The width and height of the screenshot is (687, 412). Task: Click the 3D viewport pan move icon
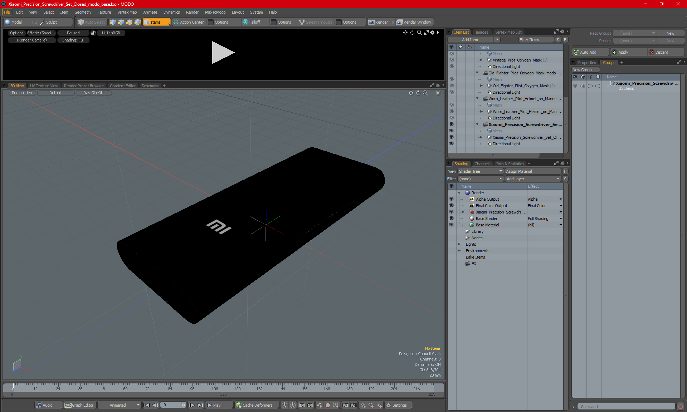tap(411, 93)
